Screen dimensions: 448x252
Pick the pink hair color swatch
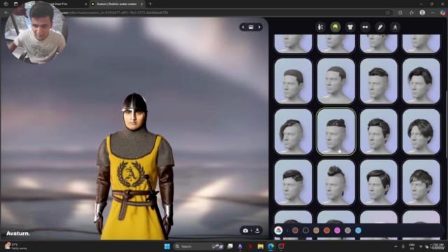tap(337, 230)
